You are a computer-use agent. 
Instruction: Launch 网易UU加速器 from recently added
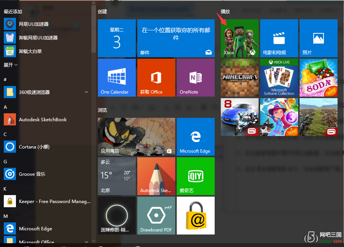point(46,24)
